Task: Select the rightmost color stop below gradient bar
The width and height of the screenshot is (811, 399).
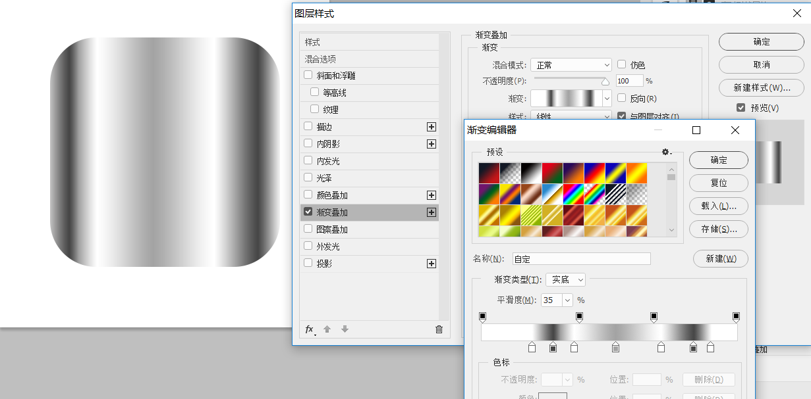Action: click(x=710, y=347)
